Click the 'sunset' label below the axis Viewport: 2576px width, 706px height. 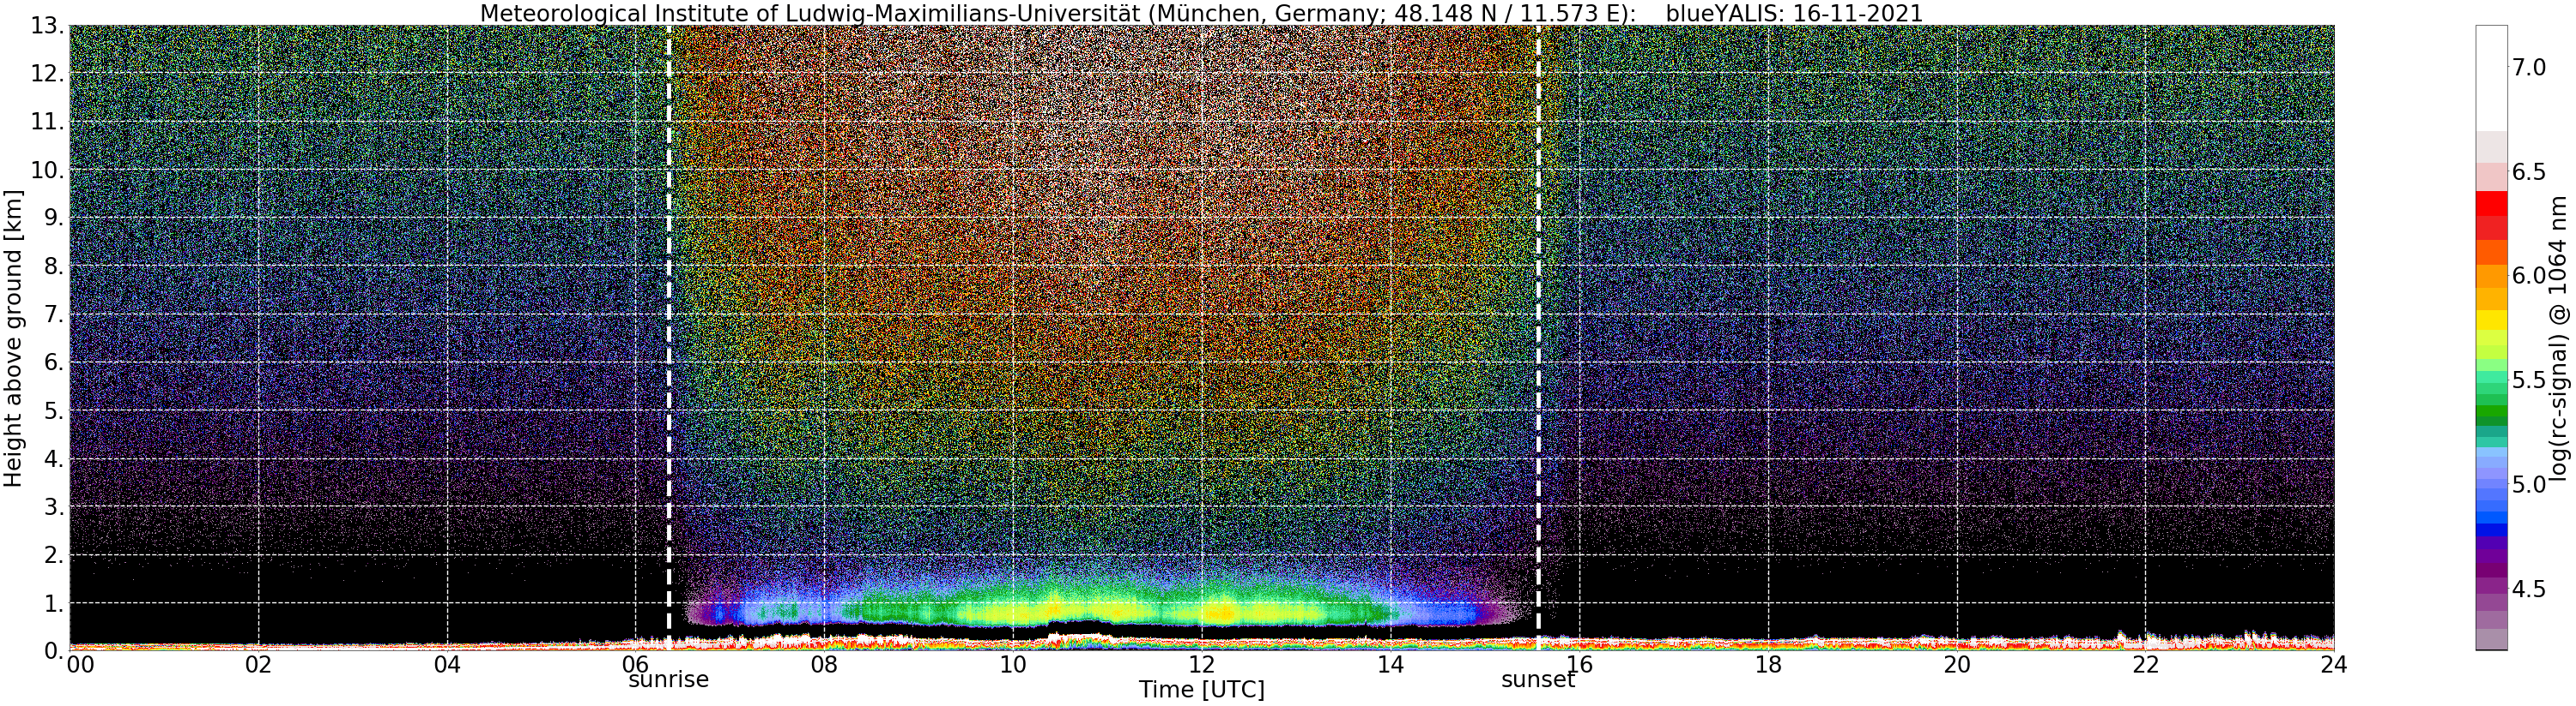[x=1538, y=680]
